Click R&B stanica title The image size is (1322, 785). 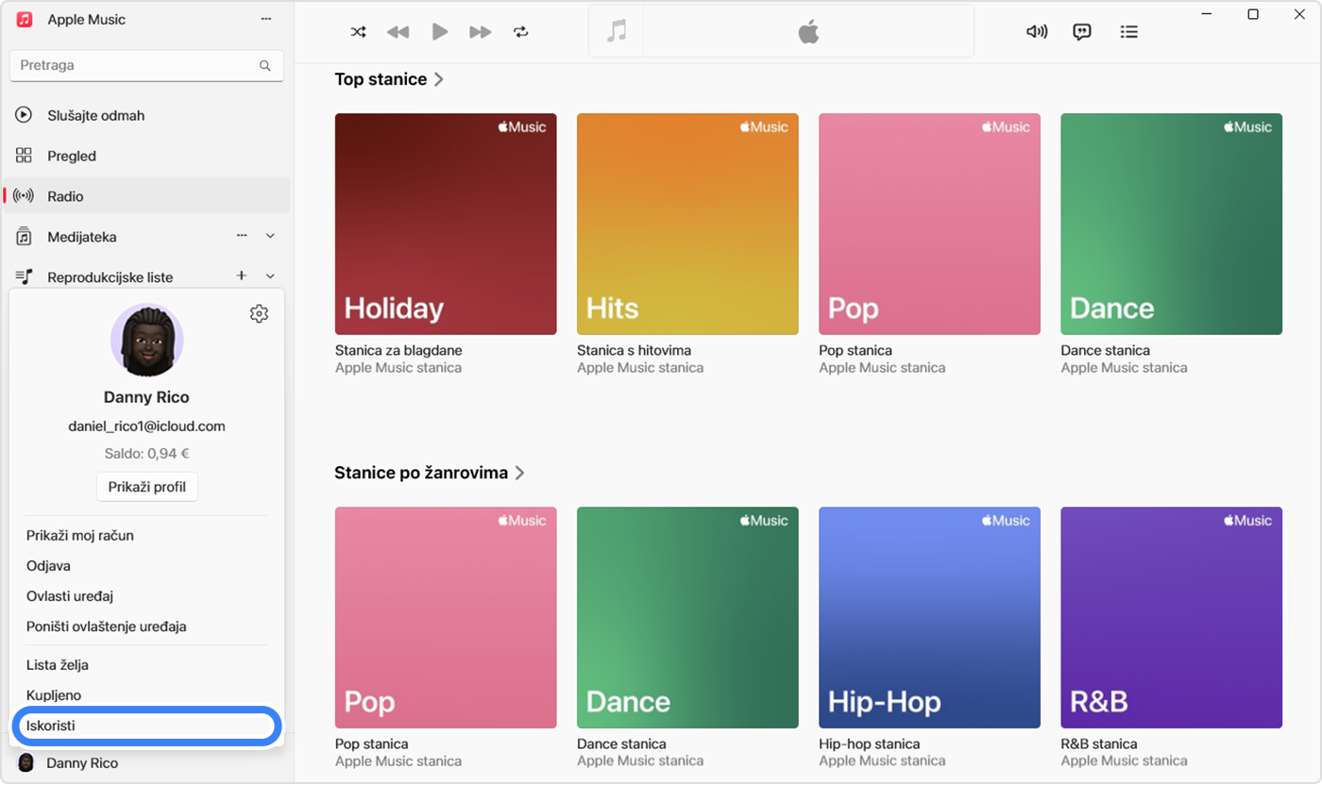click(x=1099, y=743)
